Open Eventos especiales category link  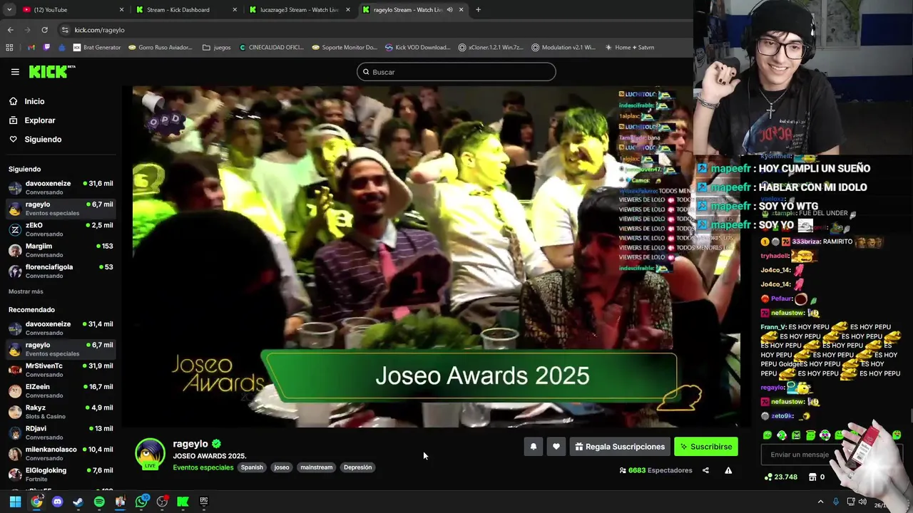click(203, 467)
